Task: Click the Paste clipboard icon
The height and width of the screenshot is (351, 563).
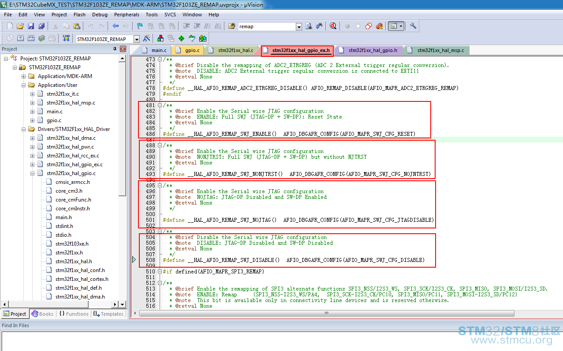Action: pyautogui.click(x=76, y=26)
